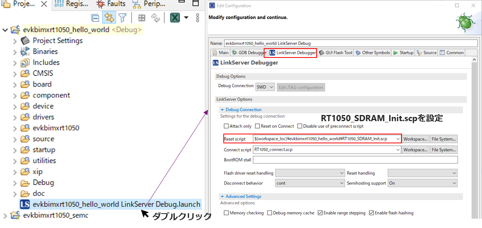Click Workspace button for Reset script

(416, 139)
